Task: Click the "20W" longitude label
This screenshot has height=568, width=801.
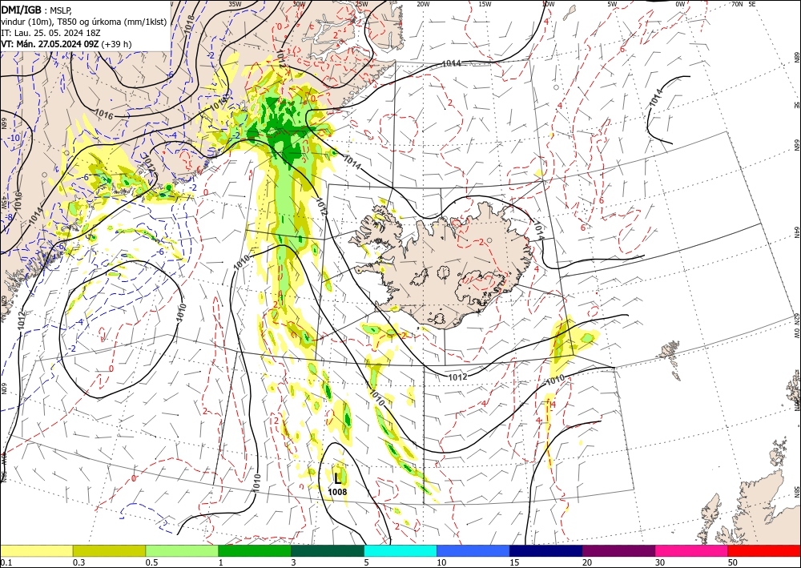Action: click(423, 4)
